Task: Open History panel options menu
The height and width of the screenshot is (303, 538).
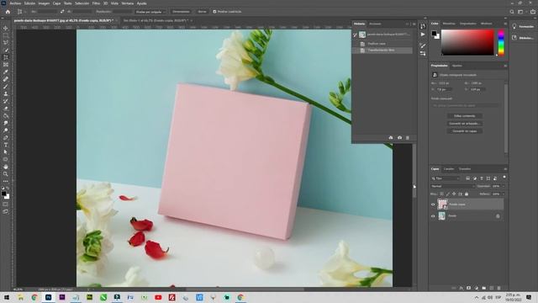Action: pyautogui.click(x=414, y=24)
